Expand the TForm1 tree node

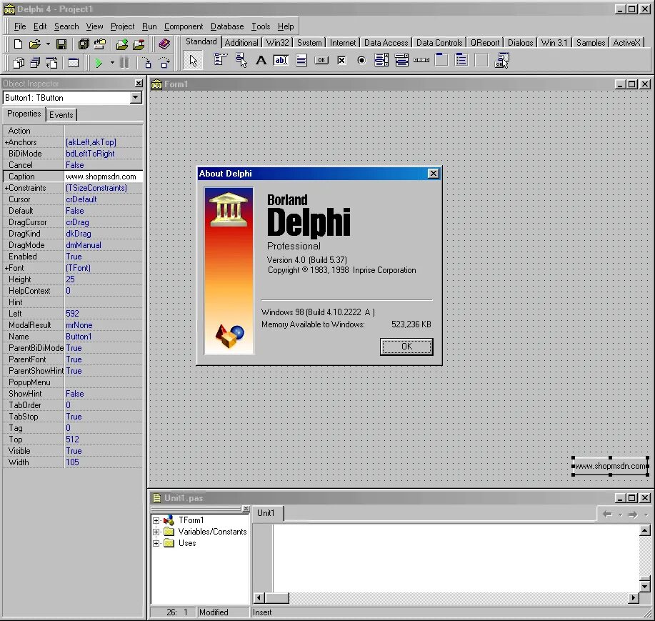point(156,520)
